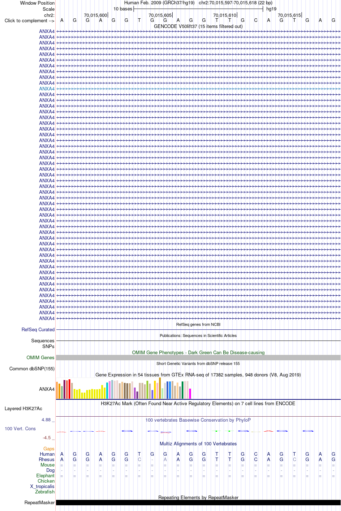Click the orange 'Gaps' label
Viewport: 341px width, 511px height.
pyautogui.click(x=49, y=449)
